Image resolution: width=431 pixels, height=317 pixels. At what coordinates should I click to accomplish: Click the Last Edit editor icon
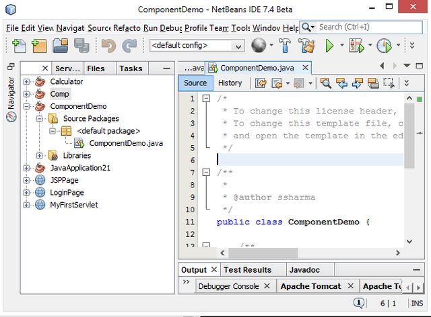click(261, 83)
